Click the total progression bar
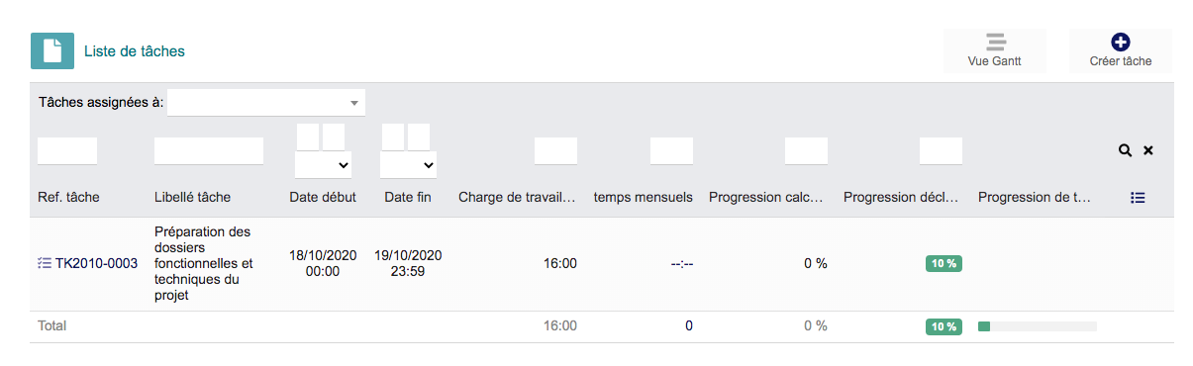The height and width of the screenshot is (366, 1193). click(x=1038, y=326)
